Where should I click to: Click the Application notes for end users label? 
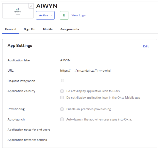tap(29, 130)
